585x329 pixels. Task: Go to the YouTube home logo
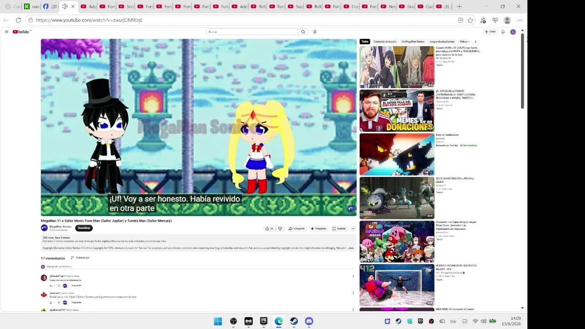click(21, 32)
